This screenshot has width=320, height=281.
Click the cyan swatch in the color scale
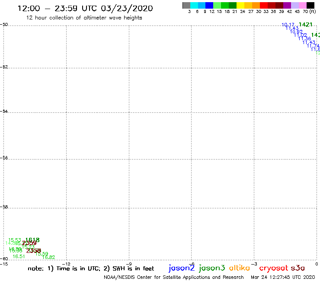[194, 5]
